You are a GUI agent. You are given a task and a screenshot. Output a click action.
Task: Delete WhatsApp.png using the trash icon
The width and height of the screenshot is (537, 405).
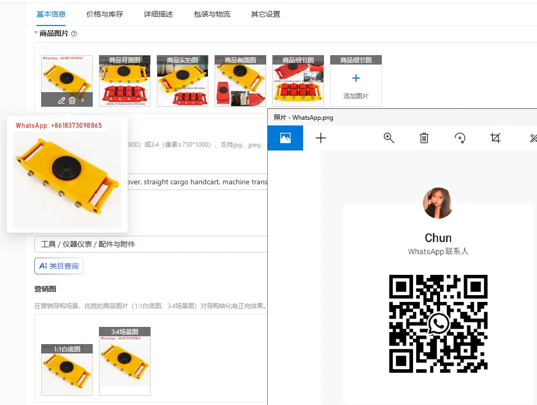tap(423, 138)
